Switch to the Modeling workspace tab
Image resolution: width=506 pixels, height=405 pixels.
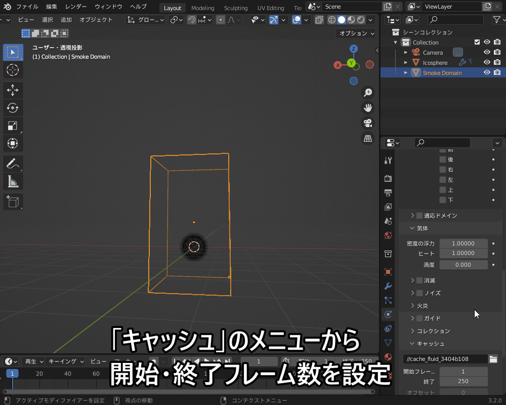[202, 8]
